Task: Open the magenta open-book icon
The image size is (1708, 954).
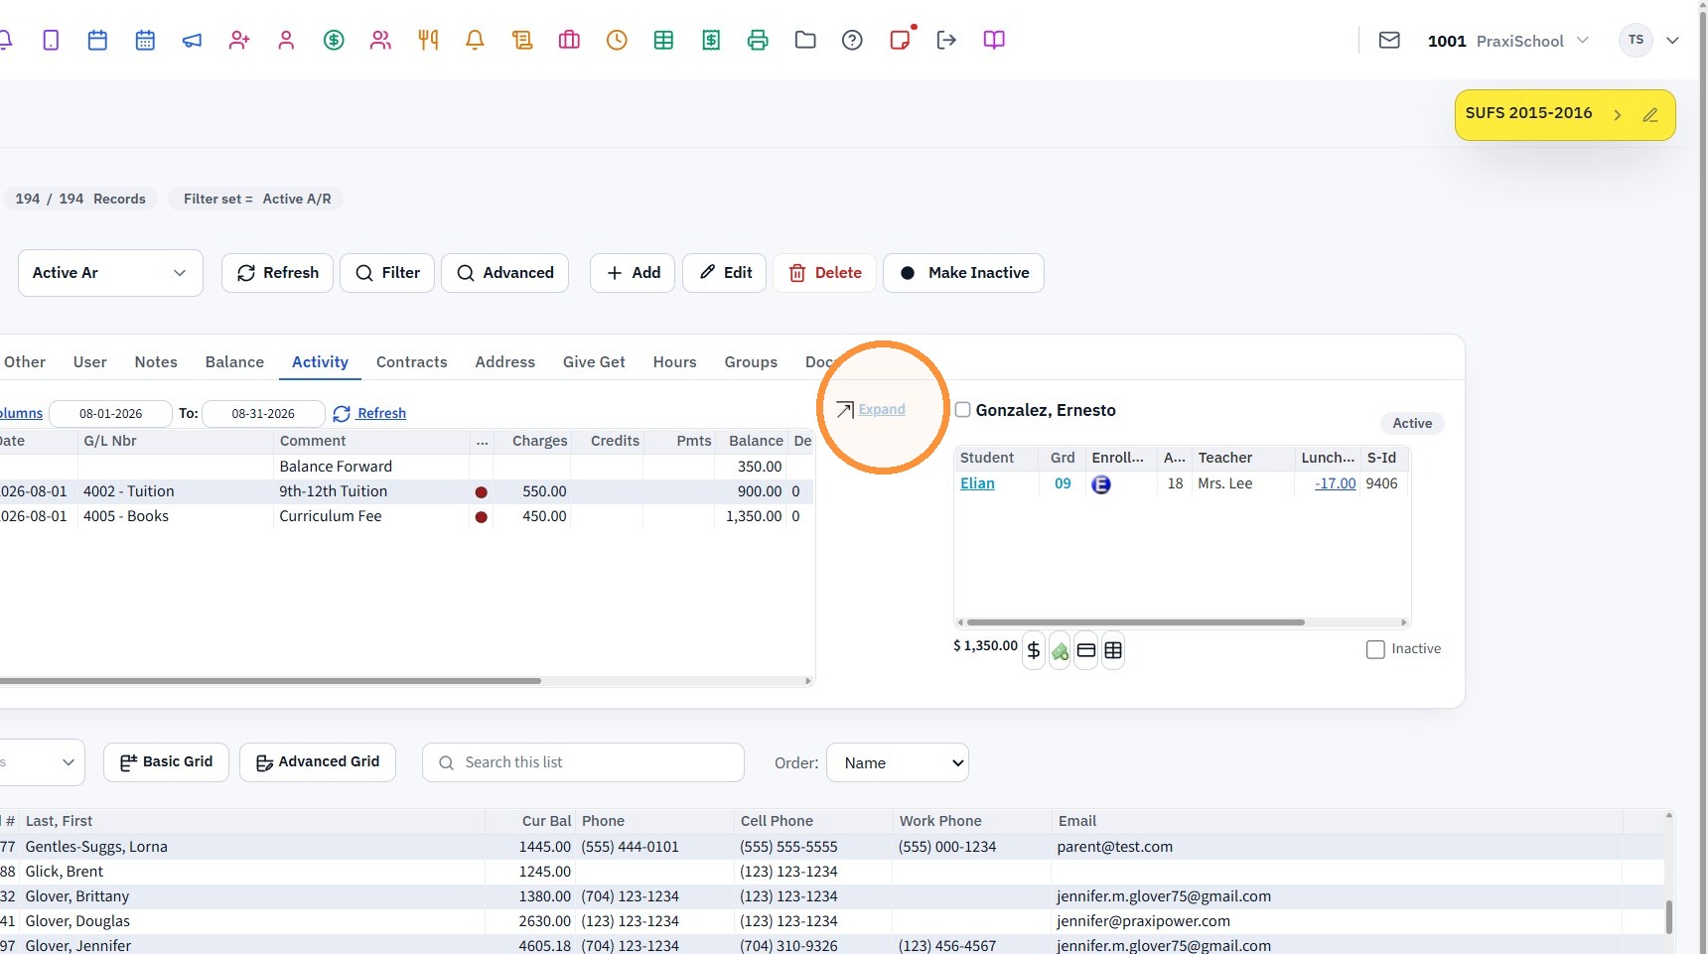Action: (x=994, y=40)
